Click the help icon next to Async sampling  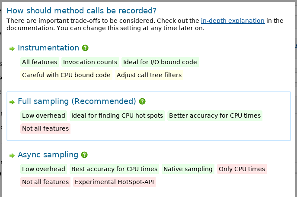tap(84, 155)
